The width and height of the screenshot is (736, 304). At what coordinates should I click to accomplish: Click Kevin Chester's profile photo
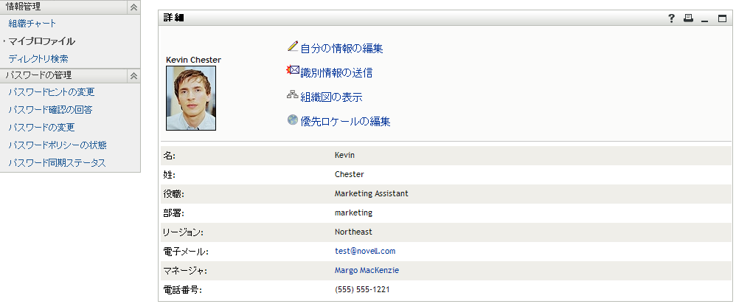click(191, 98)
